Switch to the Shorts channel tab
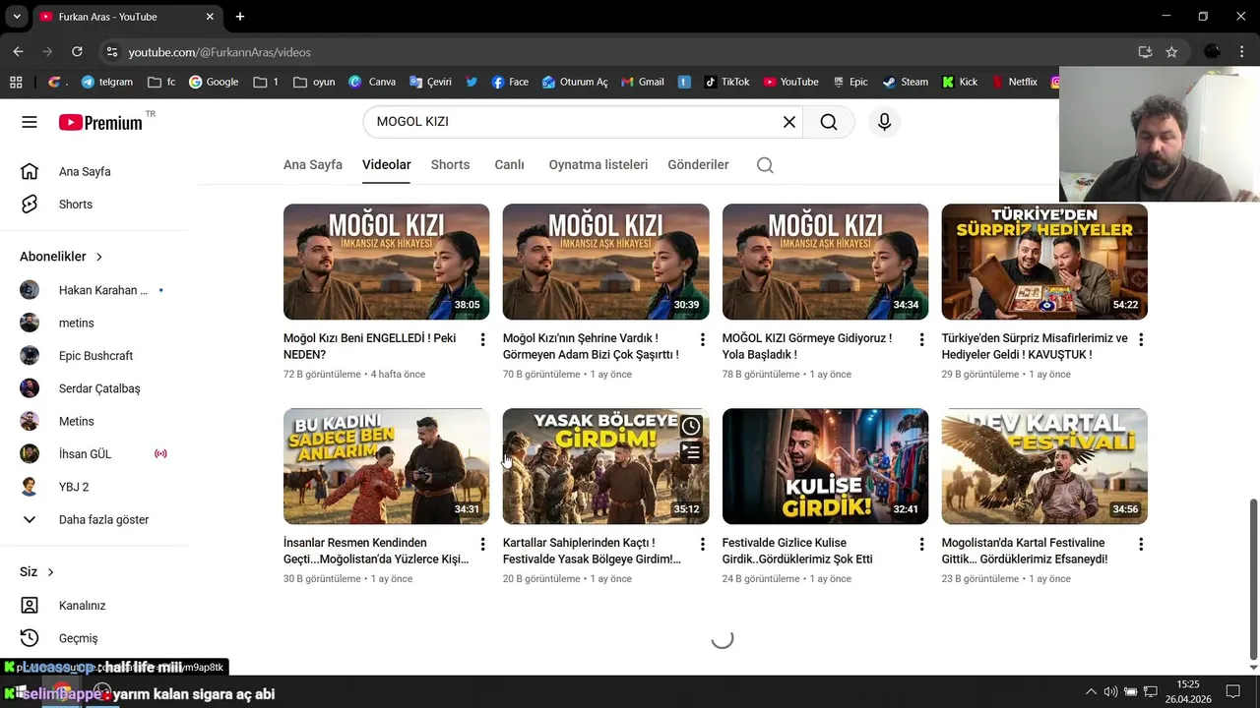Viewport: 1260px width, 708px height. pyautogui.click(x=450, y=165)
